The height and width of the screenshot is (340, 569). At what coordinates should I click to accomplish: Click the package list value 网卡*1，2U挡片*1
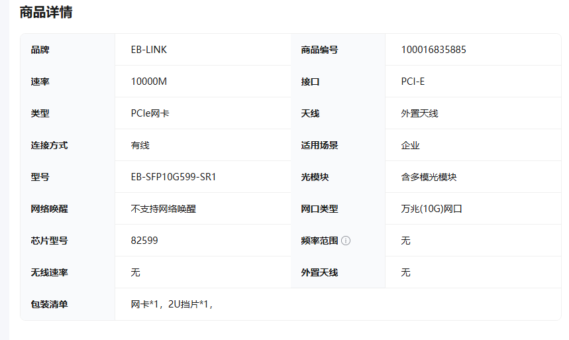[172, 304]
